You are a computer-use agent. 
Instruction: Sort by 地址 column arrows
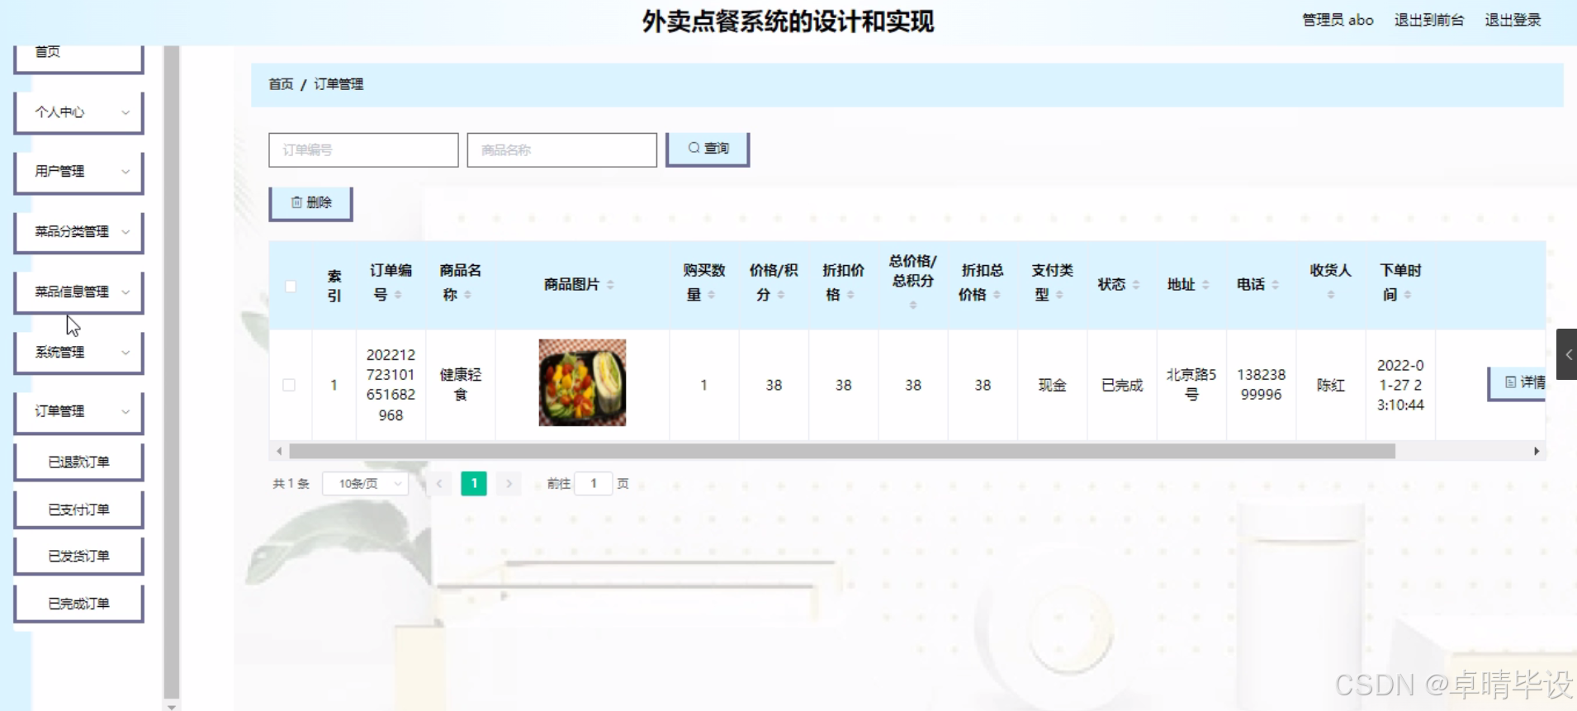[x=1205, y=285]
